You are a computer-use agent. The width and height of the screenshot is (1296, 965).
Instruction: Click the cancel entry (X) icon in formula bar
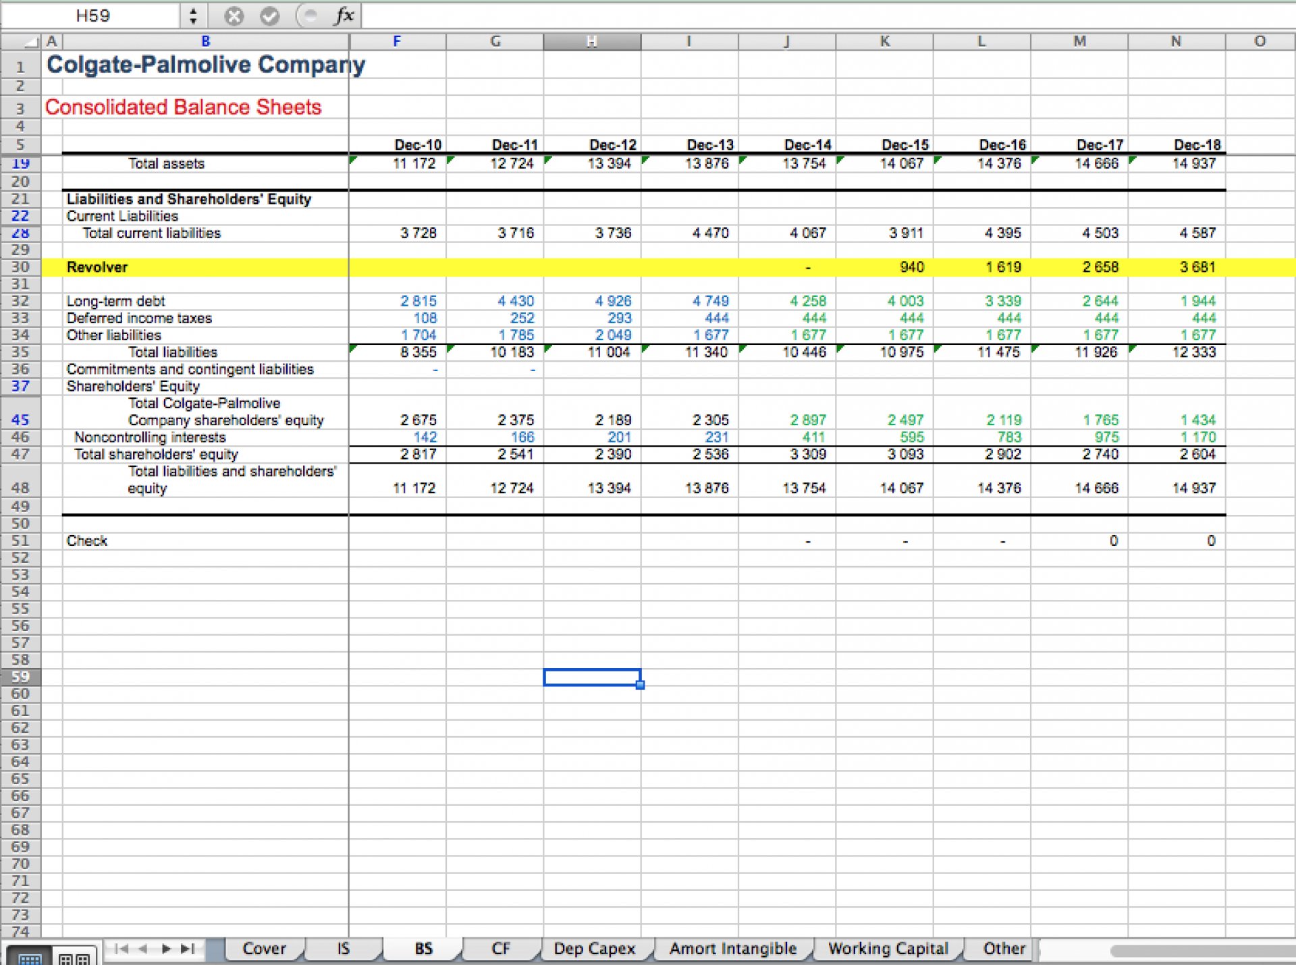coord(234,16)
